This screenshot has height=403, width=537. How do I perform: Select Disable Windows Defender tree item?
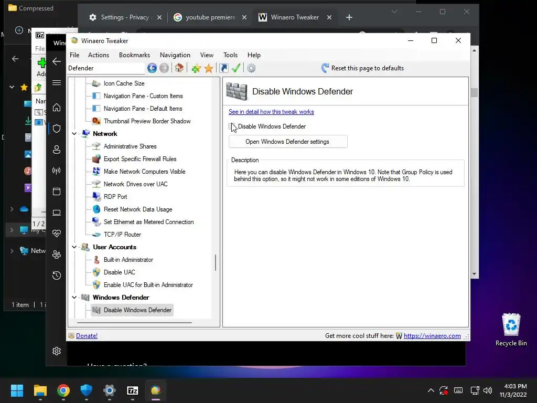pyautogui.click(x=132, y=310)
